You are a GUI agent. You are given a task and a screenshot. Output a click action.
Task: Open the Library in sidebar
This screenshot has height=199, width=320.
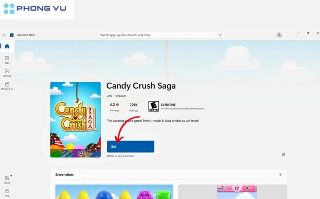tap(7, 180)
